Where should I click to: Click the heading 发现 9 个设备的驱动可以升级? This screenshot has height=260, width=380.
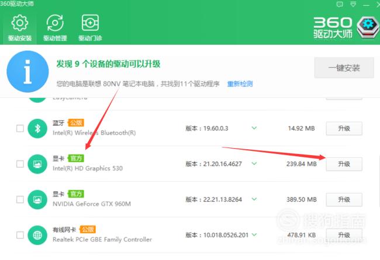point(108,64)
